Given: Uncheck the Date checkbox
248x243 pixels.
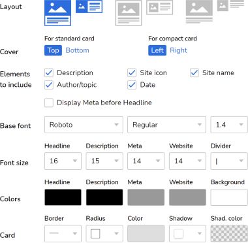Looking at the screenshot, I should pos(132,85).
